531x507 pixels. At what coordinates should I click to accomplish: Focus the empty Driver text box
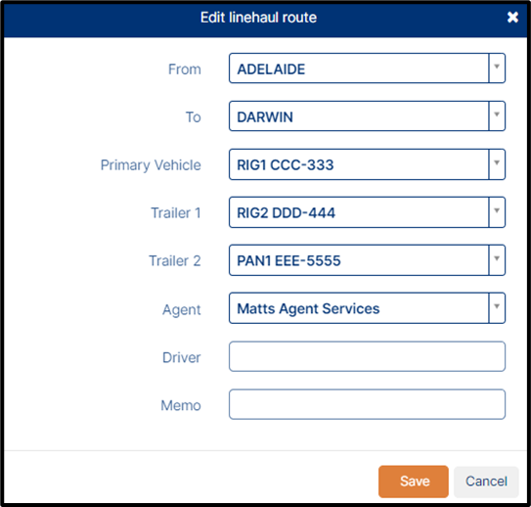pos(367,356)
